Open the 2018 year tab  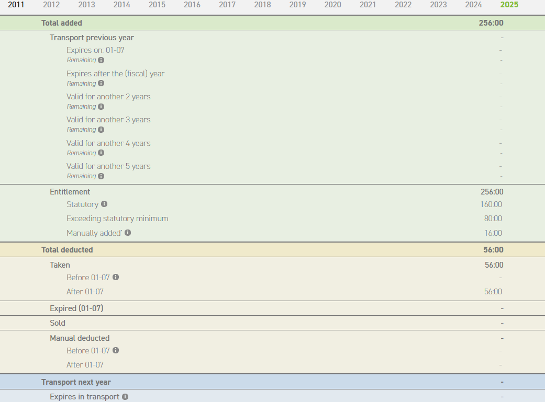click(262, 5)
